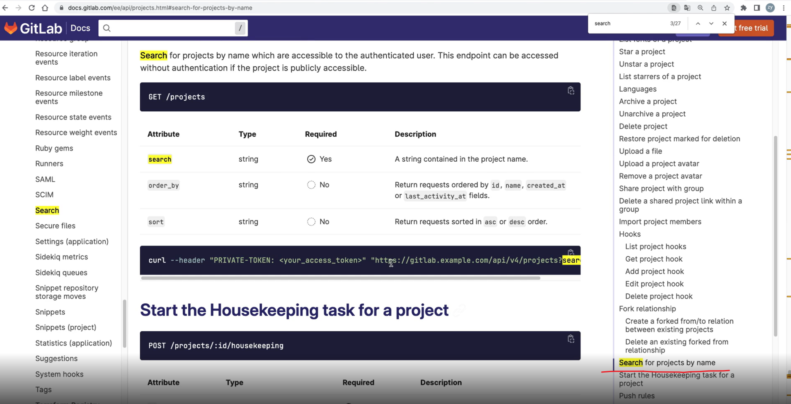The height and width of the screenshot is (404, 791).
Task: Jump to Push rules section
Action: [637, 396]
